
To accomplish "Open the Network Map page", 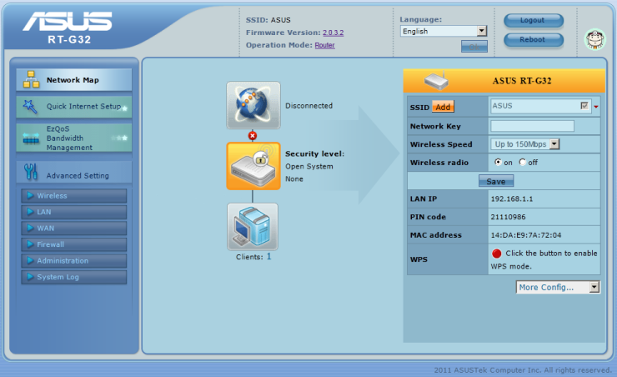I will pos(74,80).
